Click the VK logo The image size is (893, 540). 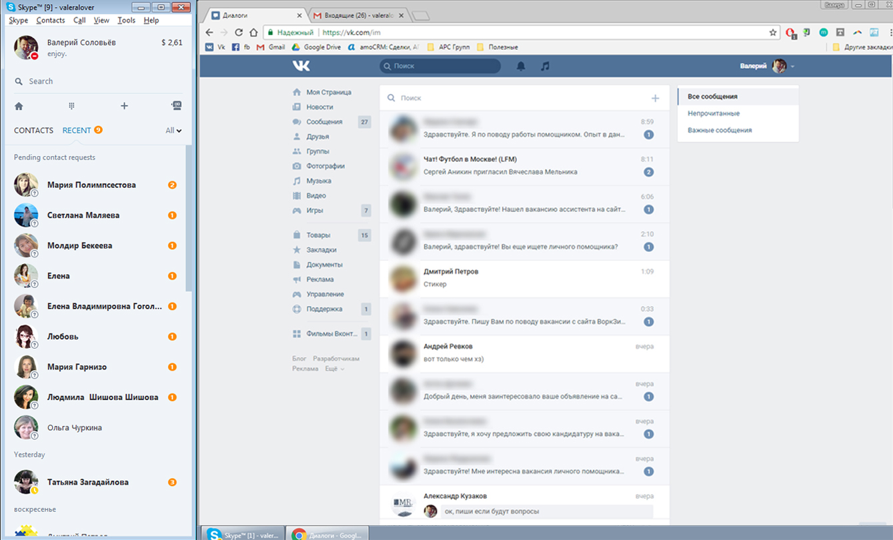click(301, 66)
